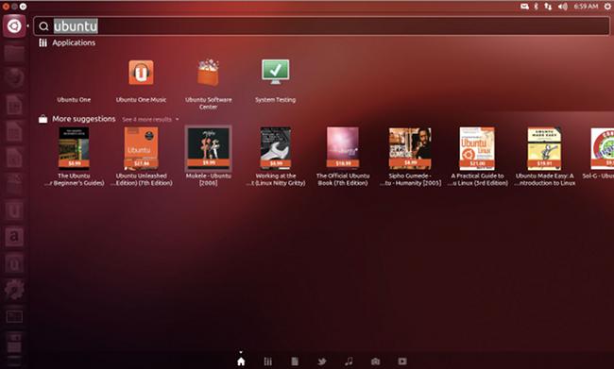The height and width of the screenshot is (369, 614).
Task: Collapse the Applications category header
Action: [x=67, y=42]
